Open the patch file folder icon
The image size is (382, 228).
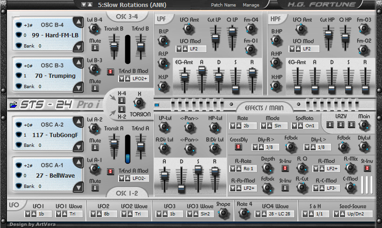pos(14,104)
